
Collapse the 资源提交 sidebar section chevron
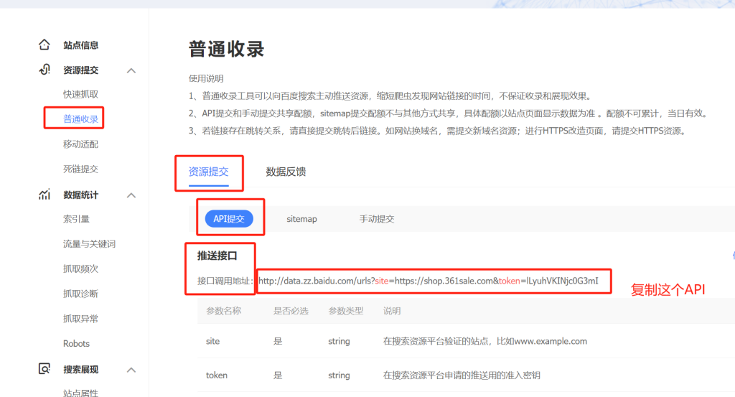131,71
